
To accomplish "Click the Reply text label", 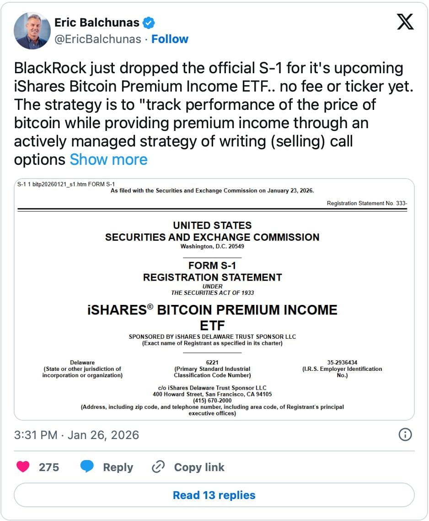I will pyautogui.click(x=118, y=467).
